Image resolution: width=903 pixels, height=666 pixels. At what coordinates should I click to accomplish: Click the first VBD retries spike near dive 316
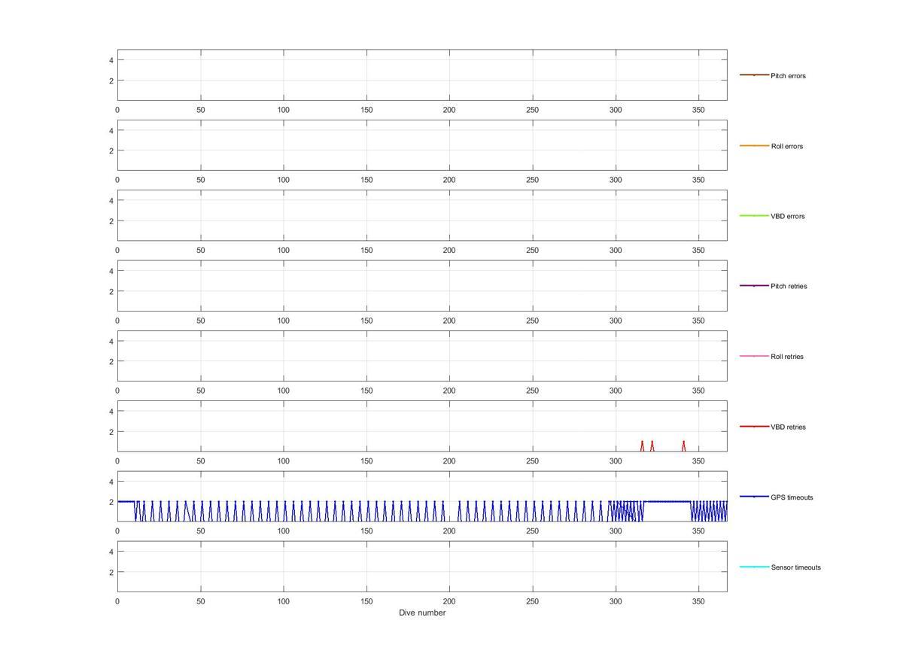(642, 446)
